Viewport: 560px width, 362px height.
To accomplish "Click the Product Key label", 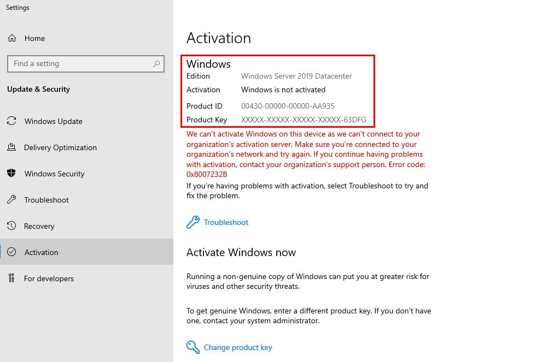I will click(207, 120).
